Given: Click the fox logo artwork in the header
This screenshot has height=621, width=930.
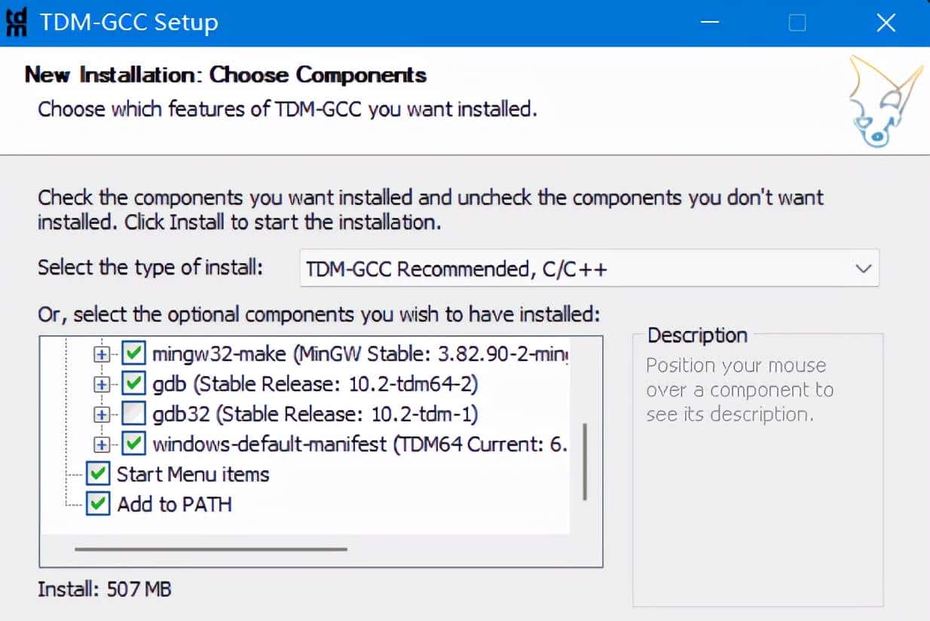Looking at the screenshot, I should coord(883,102).
